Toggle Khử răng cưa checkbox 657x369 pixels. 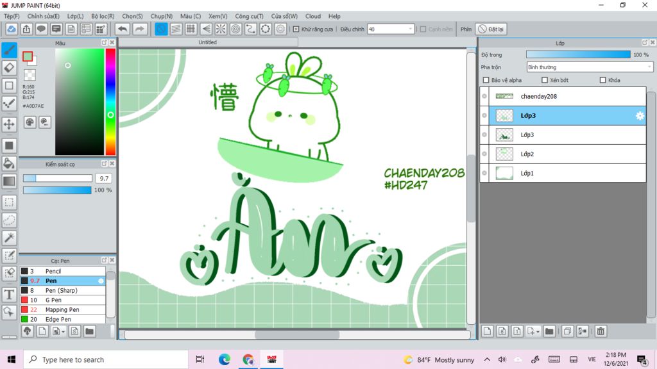(296, 29)
